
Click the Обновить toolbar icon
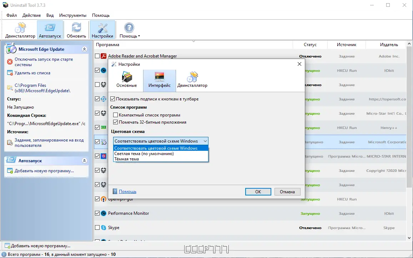tap(76, 30)
